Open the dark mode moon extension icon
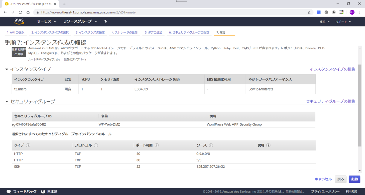This screenshot has width=365, height=195. [x=334, y=12]
